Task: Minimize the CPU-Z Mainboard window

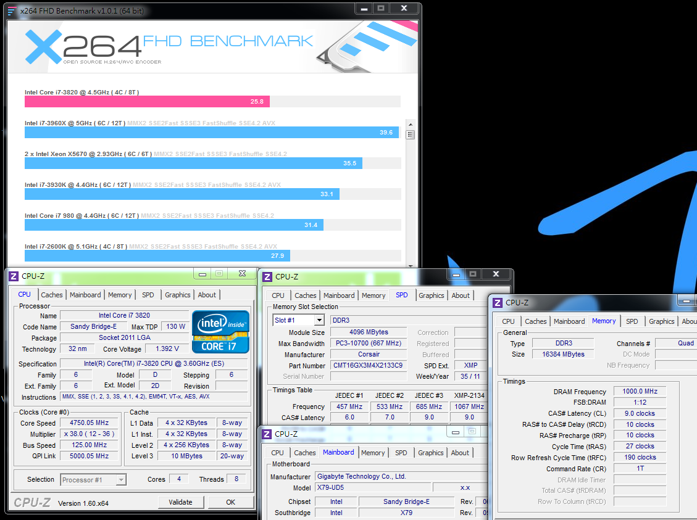Action: pos(455,432)
